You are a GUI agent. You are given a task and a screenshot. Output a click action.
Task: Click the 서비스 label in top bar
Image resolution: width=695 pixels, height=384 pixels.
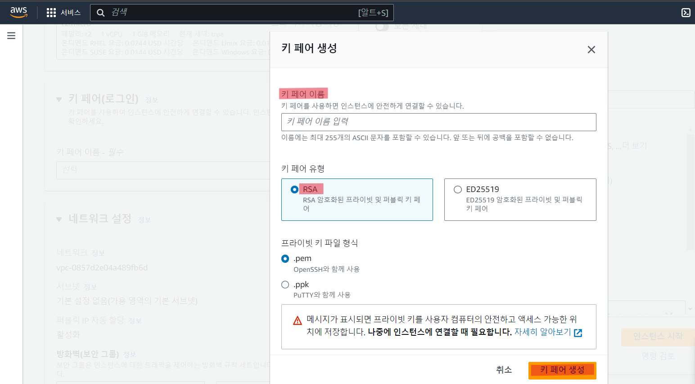[71, 13]
